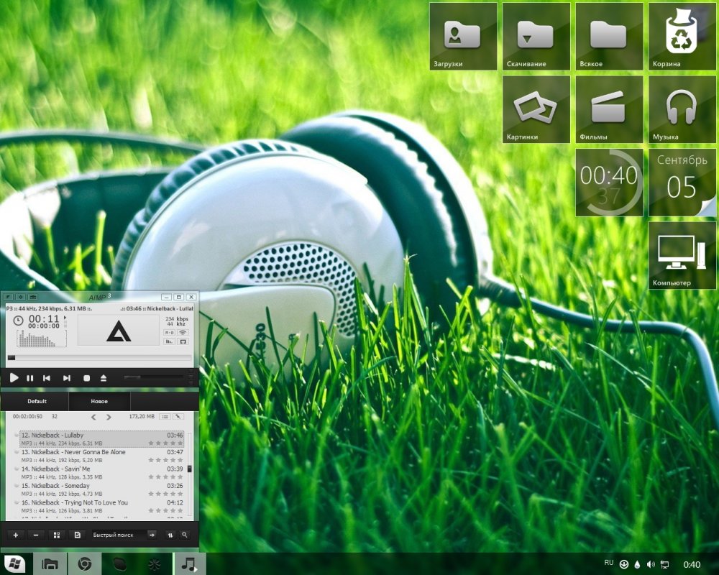
Task: Click the queue marker left of Savin' Me
Action: click(x=17, y=469)
